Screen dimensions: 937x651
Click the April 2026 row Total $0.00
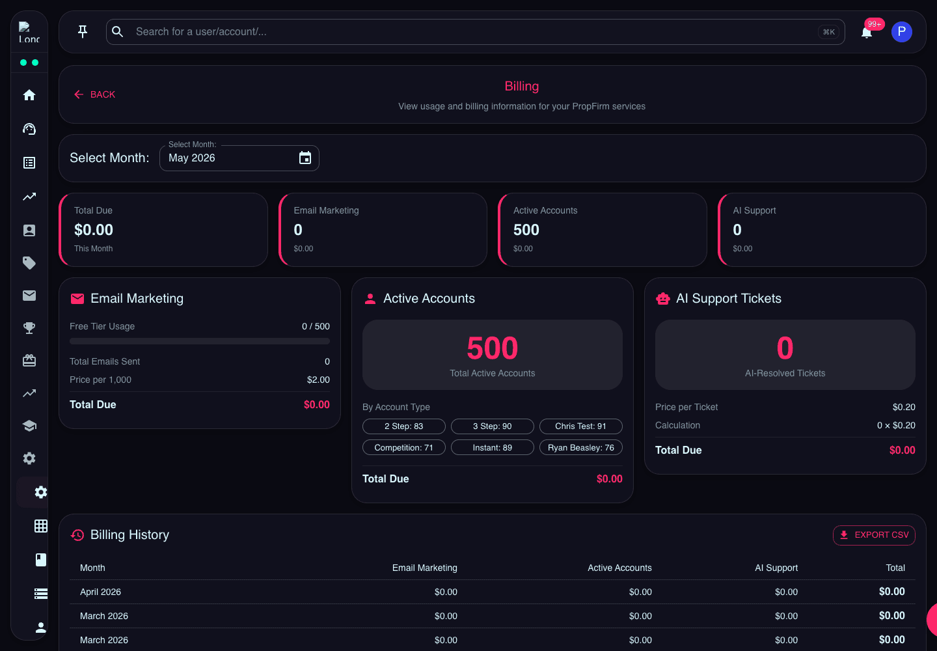pyautogui.click(x=892, y=592)
